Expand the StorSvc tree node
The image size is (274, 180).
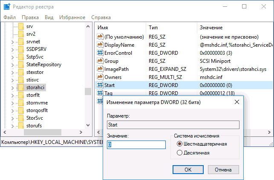(x=12, y=118)
